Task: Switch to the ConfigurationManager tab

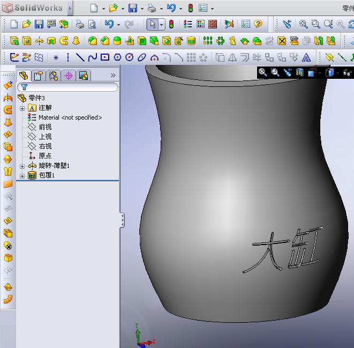Action: (x=53, y=76)
